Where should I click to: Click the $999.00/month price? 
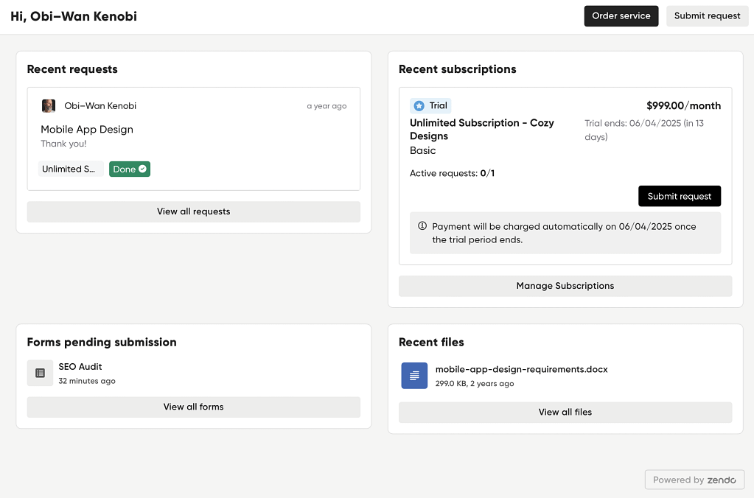[683, 106]
